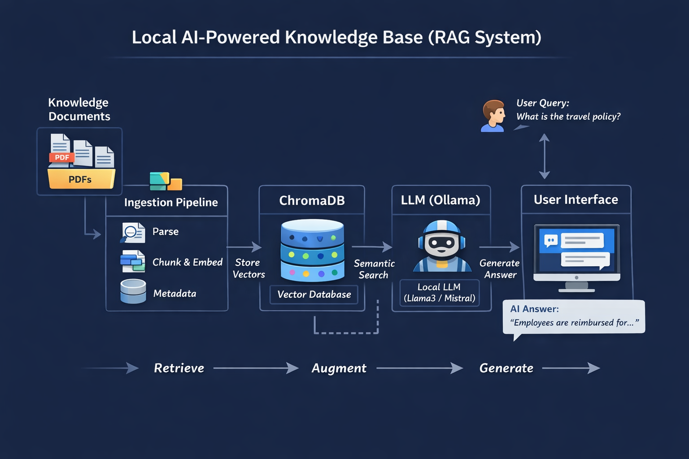Select the LLM (Ollama) header
The width and height of the screenshot is (689, 459).
coord(440,200)
